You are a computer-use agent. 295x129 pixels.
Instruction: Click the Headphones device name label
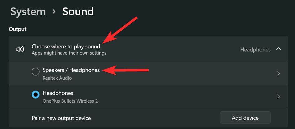[58, 93]
